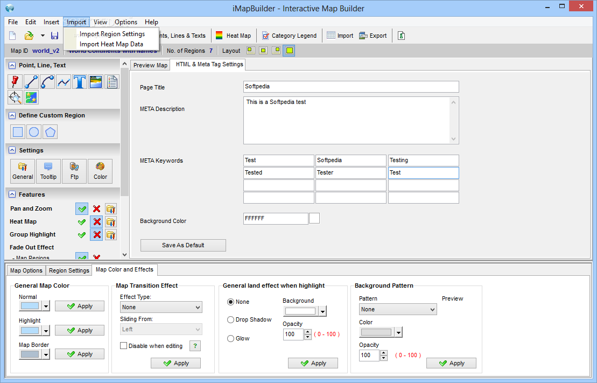Click Save As Default button

[183, 246]
